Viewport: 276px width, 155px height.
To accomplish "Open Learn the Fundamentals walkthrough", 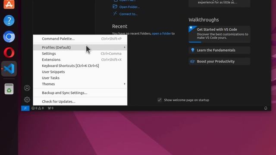I will tap(220, 50).
